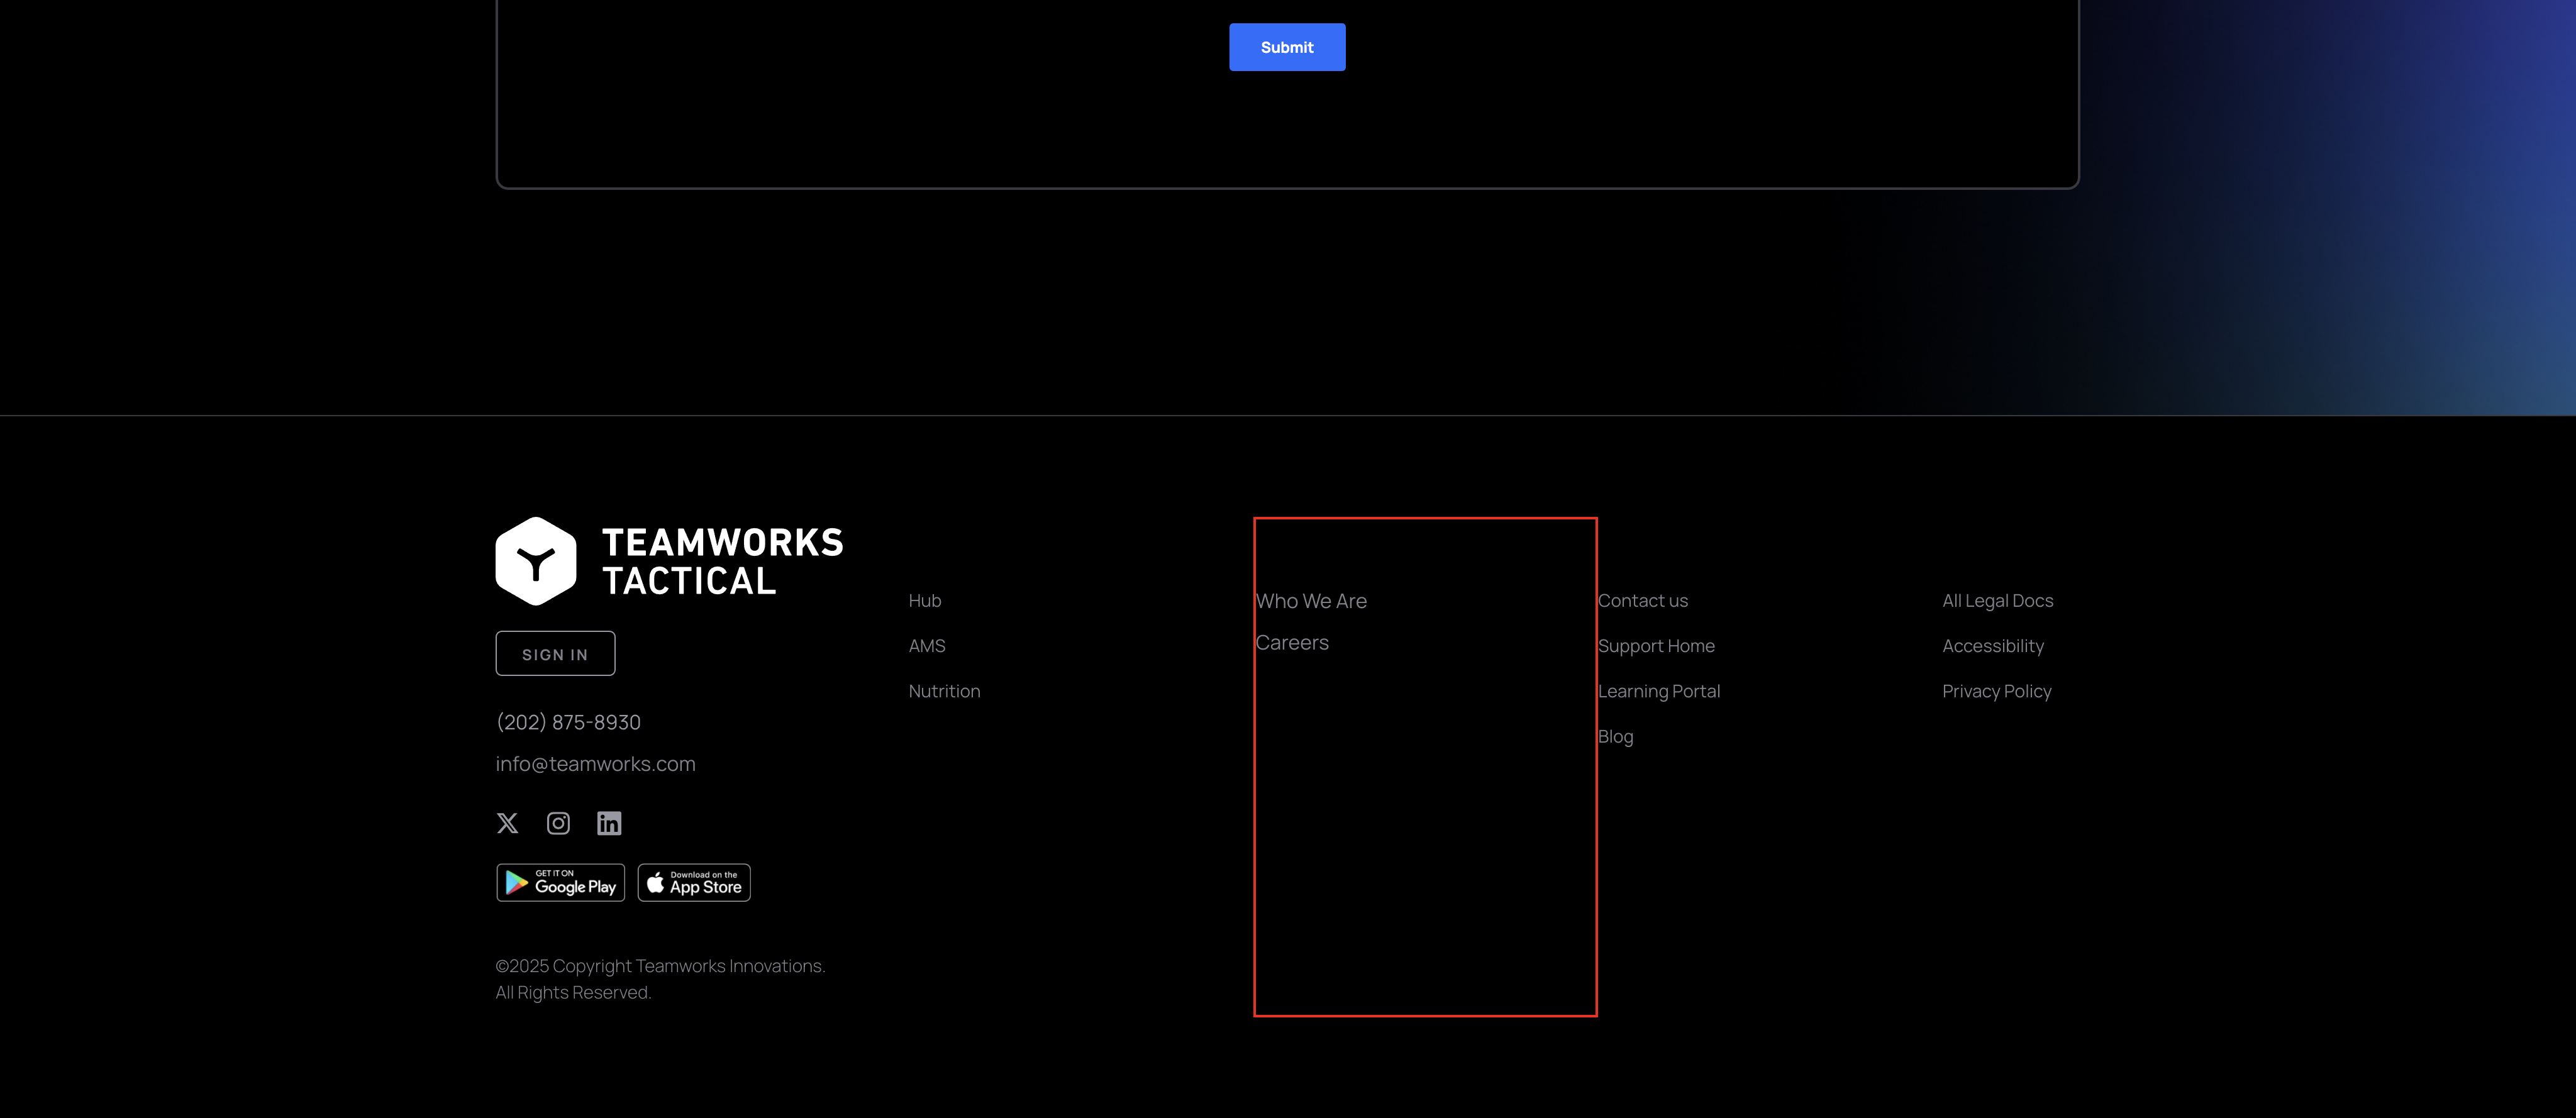Open the Support Home link
The height and width of the screenshot is (1118, 2576).
pos(1656,646)
